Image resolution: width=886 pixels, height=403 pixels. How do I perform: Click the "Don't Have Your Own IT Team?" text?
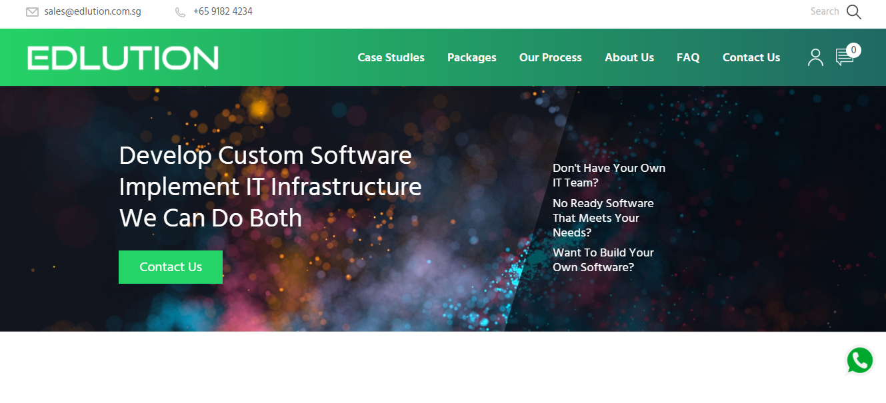[x=609, y=175]
